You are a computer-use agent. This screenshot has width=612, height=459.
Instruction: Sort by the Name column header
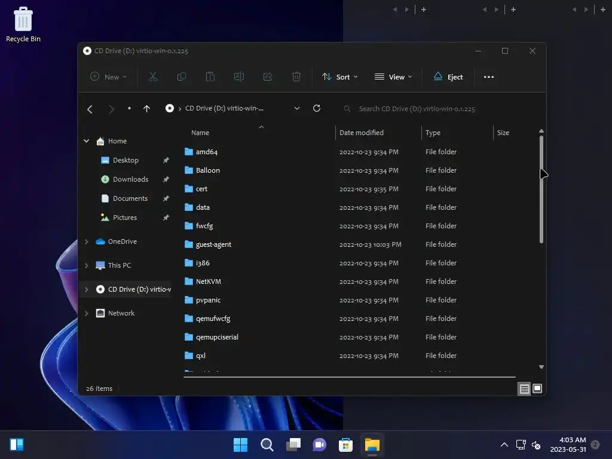coord(259,133)
